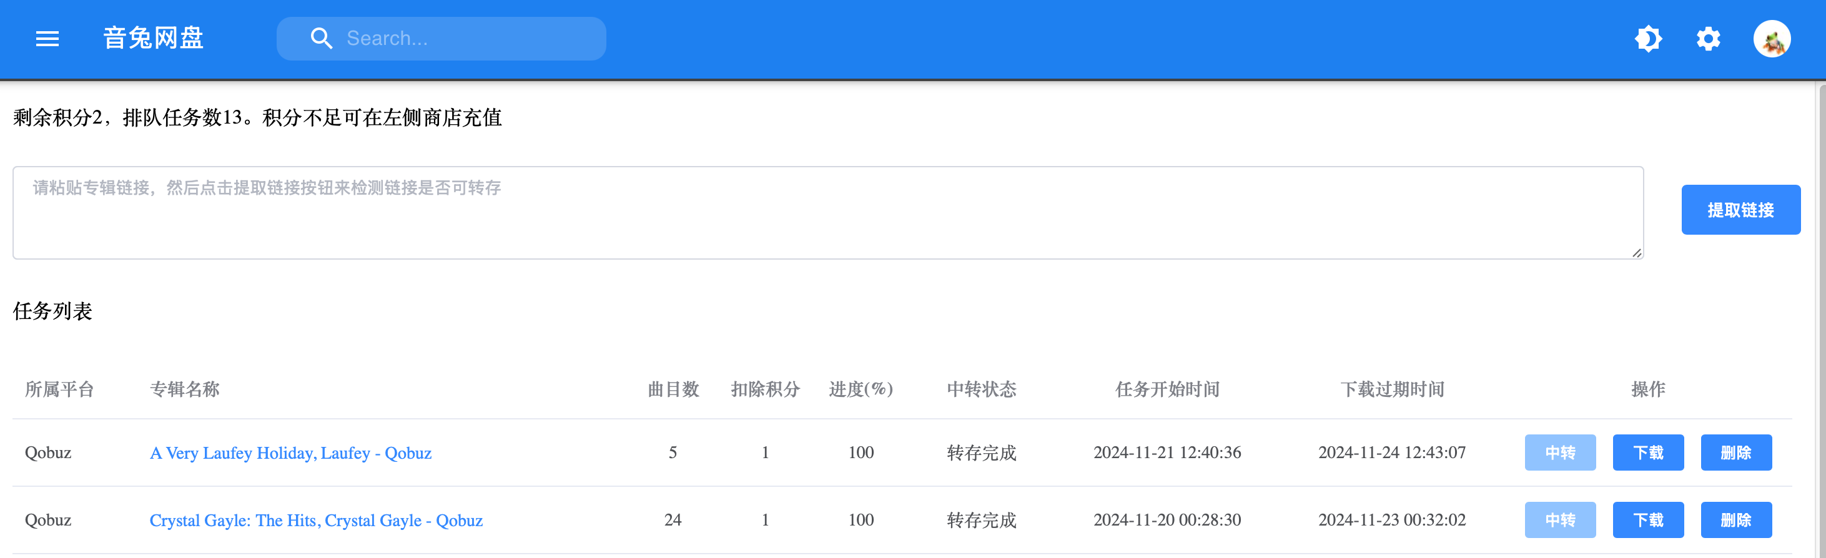Open the user avatar menu
This screenshot has height=558, width=1826.
point(1772,39)
